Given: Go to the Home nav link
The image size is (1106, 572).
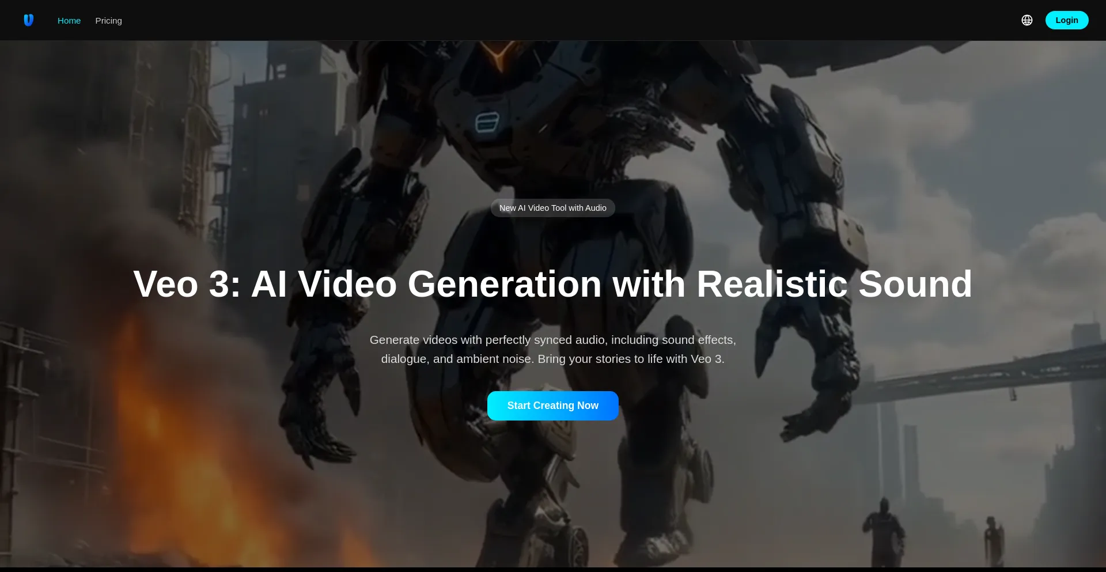Looking at the screenshot, I should (69, 21).
